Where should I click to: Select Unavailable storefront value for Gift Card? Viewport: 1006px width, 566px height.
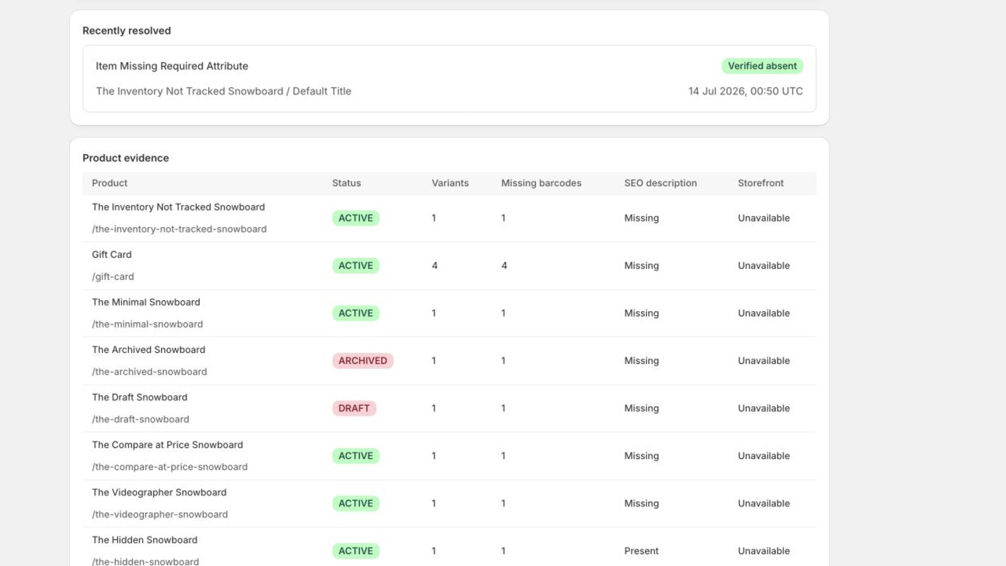tap(764, 265)
